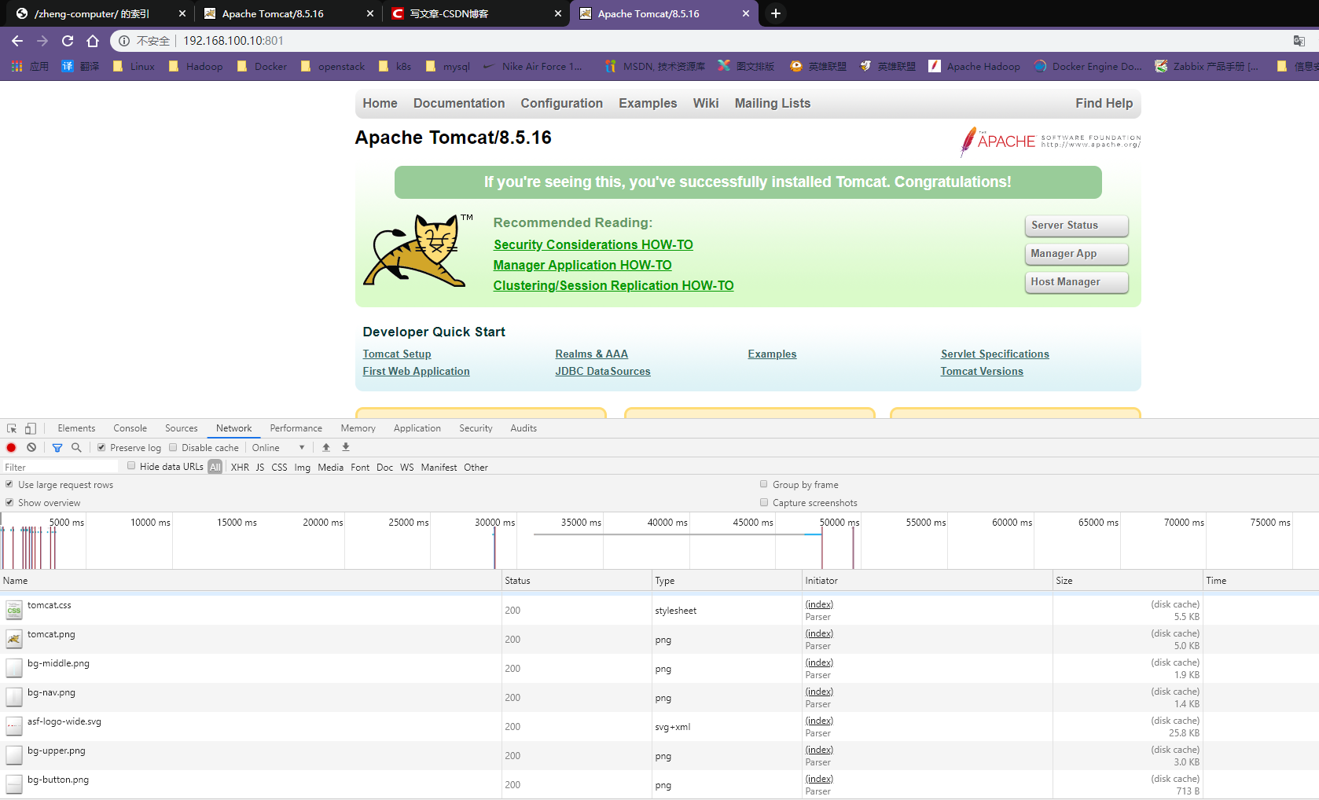Toggle Show overview checkbox
The image size is (1319, 800).
pyautogui.click(x=9, y=502)
